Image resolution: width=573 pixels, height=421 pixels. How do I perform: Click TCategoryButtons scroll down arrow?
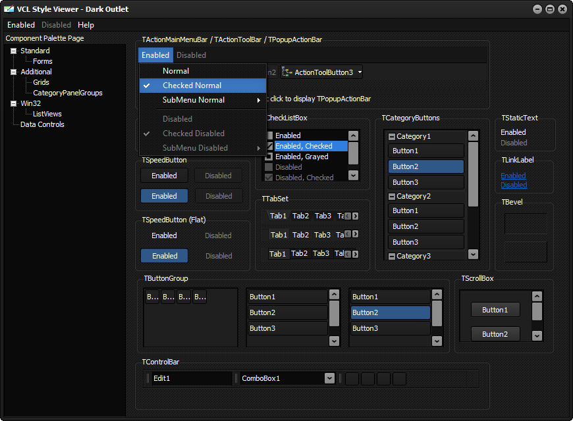click(474, 254)
